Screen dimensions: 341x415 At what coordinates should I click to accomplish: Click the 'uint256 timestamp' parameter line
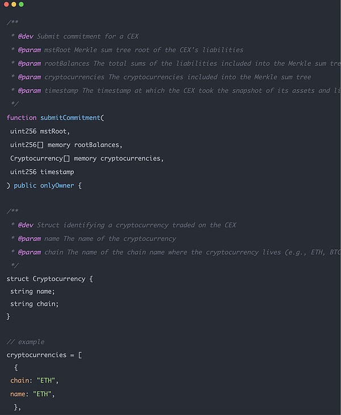(x=42, y=172)
